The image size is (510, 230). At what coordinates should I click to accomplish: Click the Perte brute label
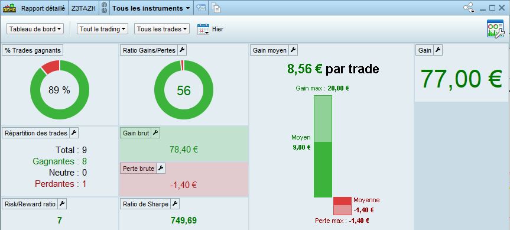point(138,169)
